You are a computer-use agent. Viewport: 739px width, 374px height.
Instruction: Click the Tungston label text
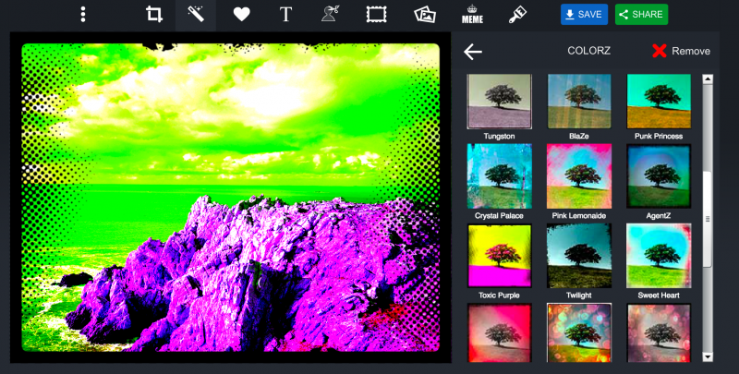499,136
